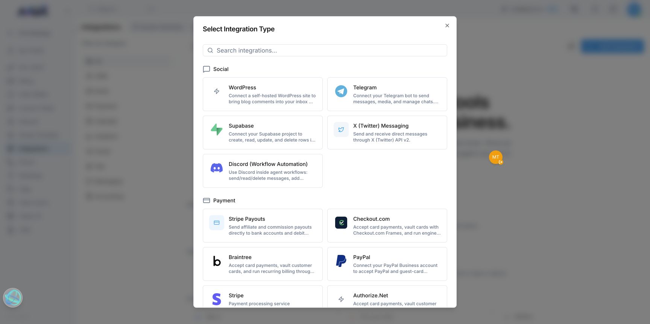This screenshot has height=324, width=650.
Task: Click the Search integrations input field
Action: (325, 50)
